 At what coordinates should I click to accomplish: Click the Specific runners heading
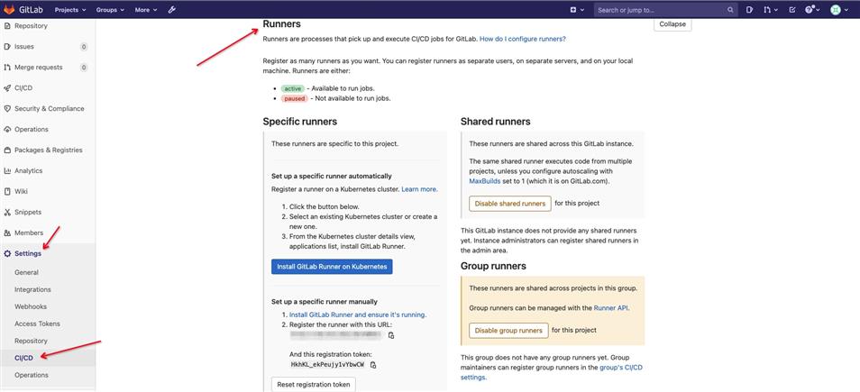tap(300, 121)
